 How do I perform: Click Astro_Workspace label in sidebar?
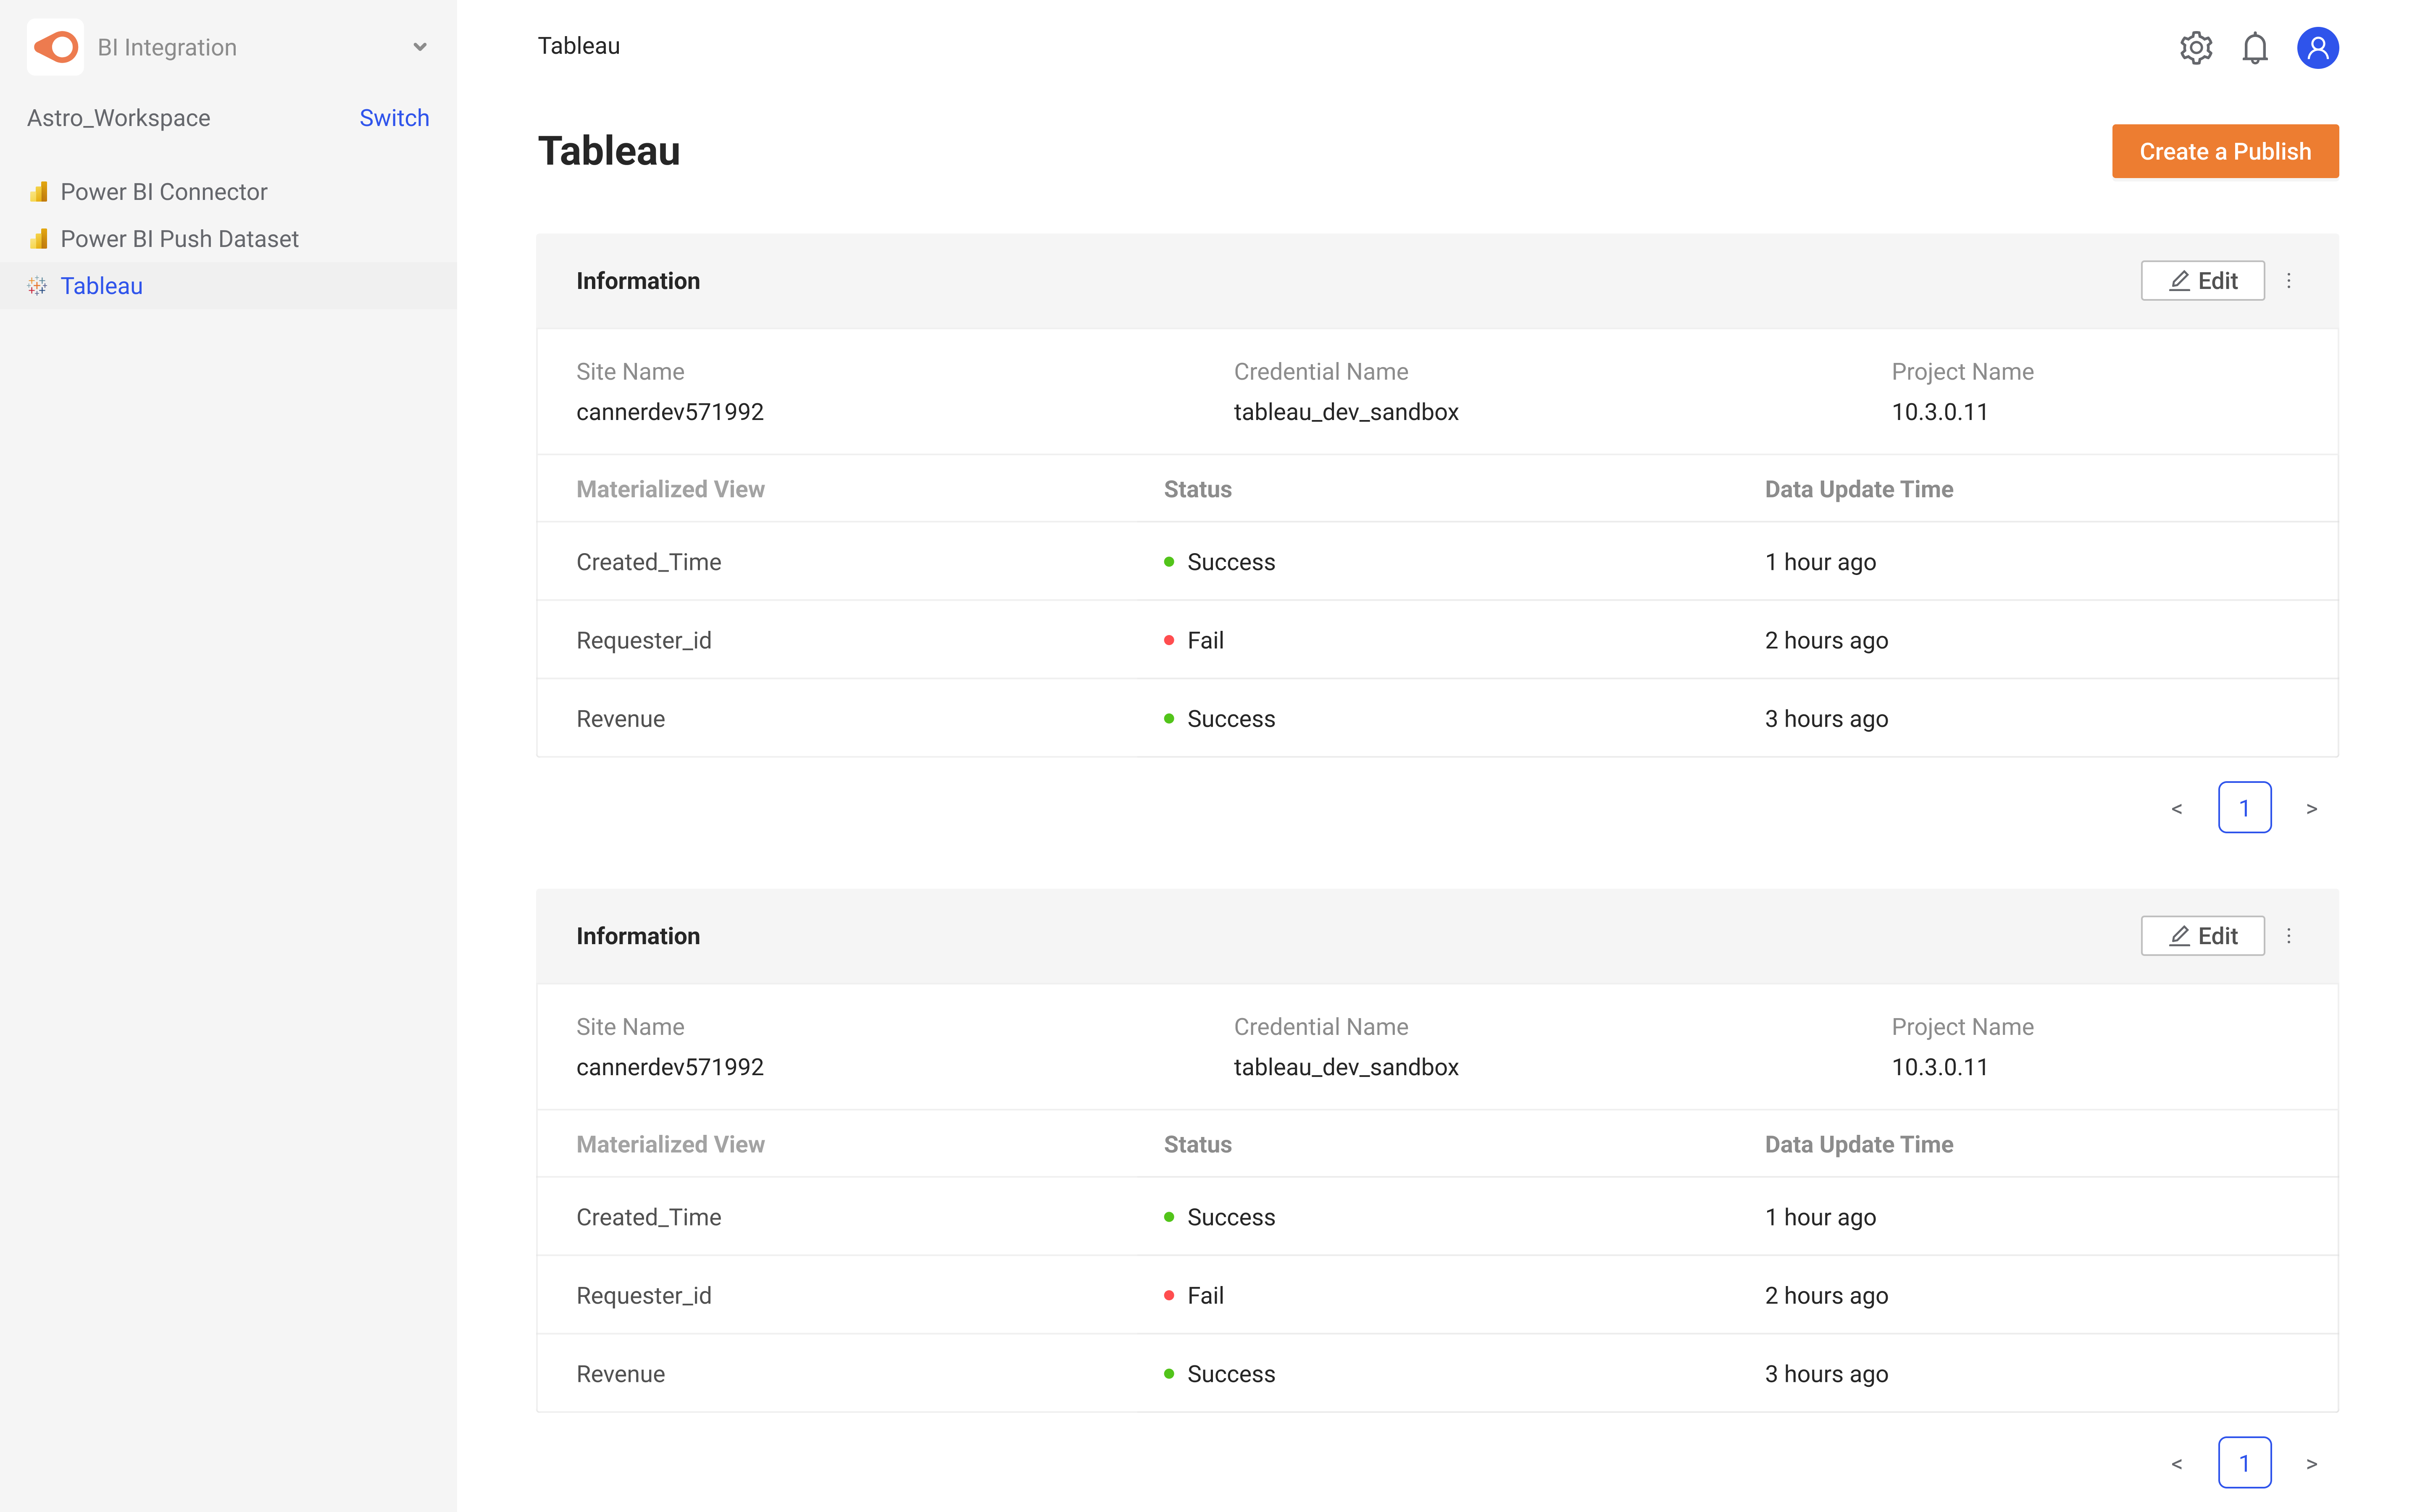click(118, 118)
